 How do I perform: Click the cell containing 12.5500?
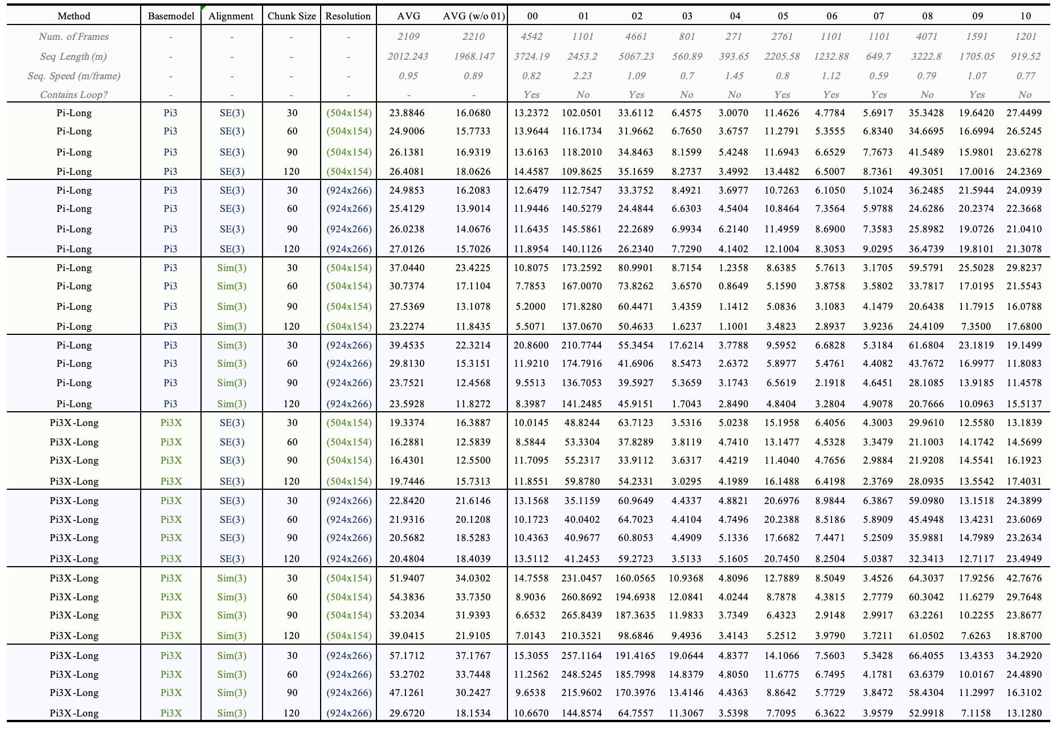pyautogui.click(x=473, y=460)
